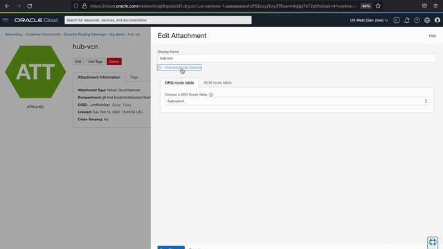443x249 pixels.
Task: Click the Cross-Tenancy: No text
Action: [x=93, y=120]
